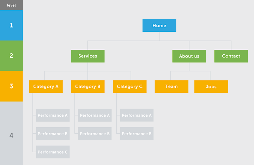Select the Category A box
Viewport: 254px width, 165px height.
[x=46, y=86]
